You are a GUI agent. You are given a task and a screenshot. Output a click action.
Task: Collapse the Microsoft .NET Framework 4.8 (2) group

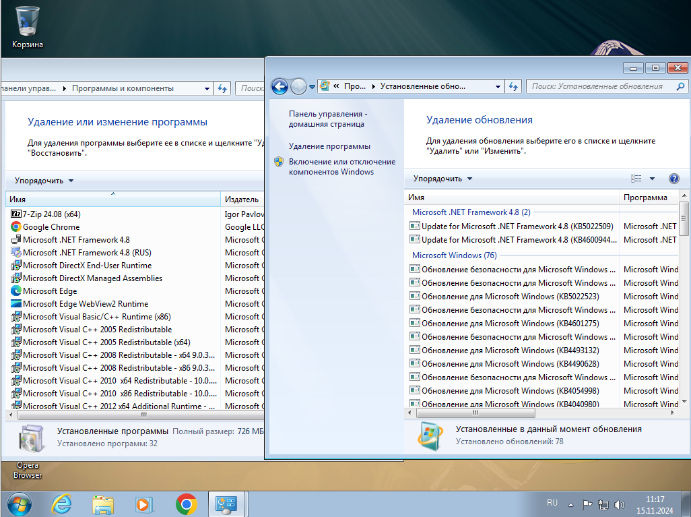(x=471, y=212)
